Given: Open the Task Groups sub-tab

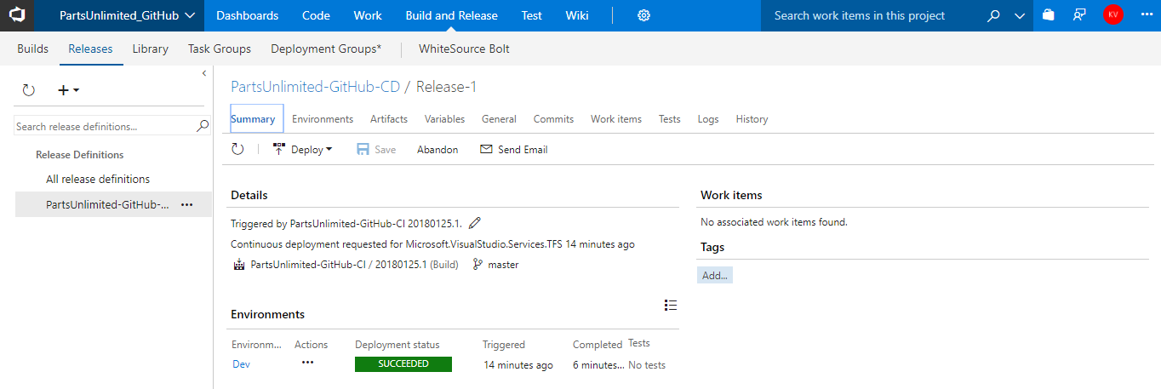Looking at the screenshot, I should (220, 49).
